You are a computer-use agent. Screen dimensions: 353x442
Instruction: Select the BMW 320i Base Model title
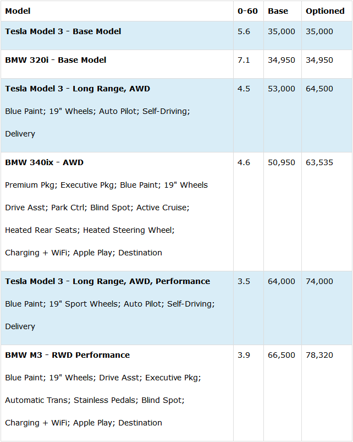56,60
